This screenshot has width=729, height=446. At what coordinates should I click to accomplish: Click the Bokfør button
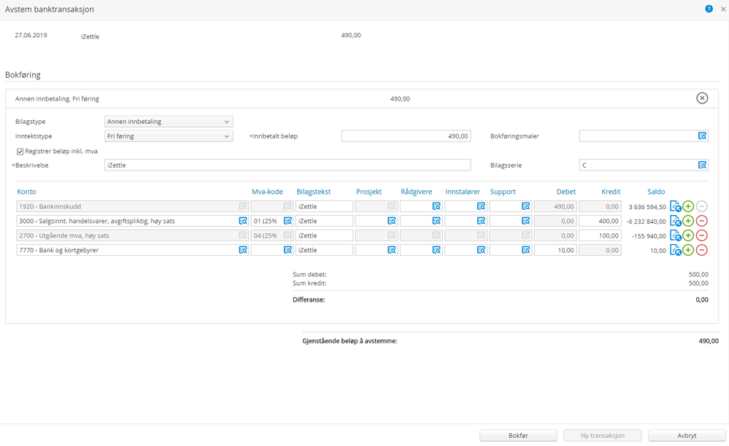point(518,435)
